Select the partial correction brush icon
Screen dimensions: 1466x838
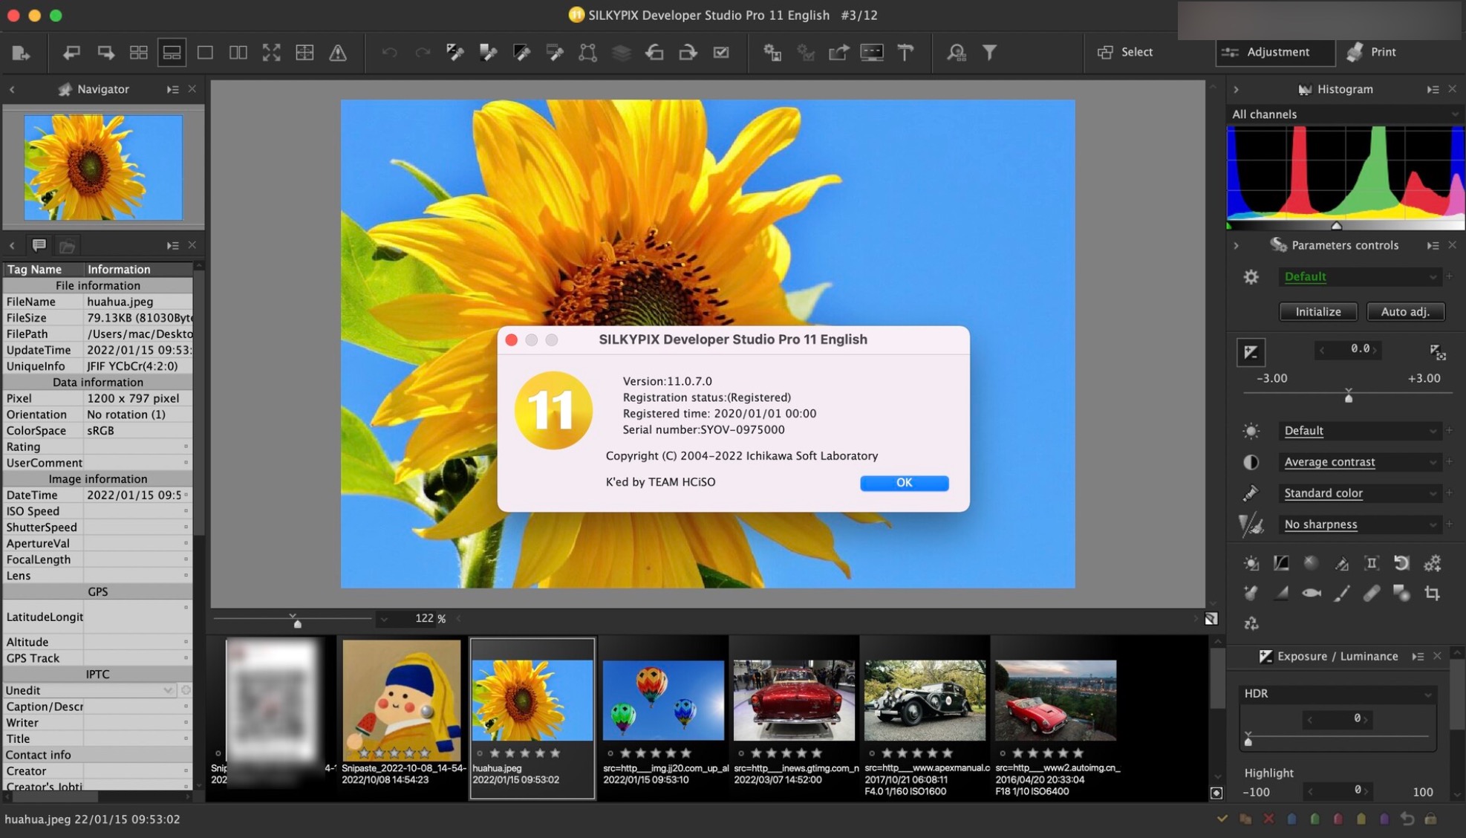pos(1341,593)
